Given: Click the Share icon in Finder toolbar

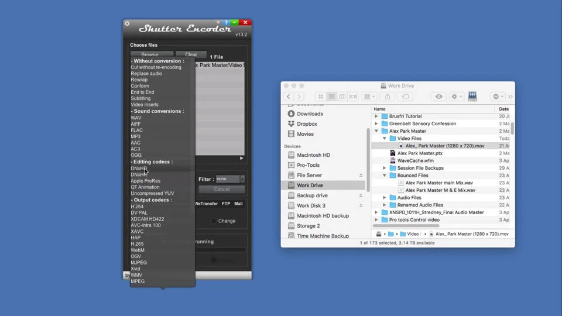Looking at the screenshot, I should coord(388,97).
